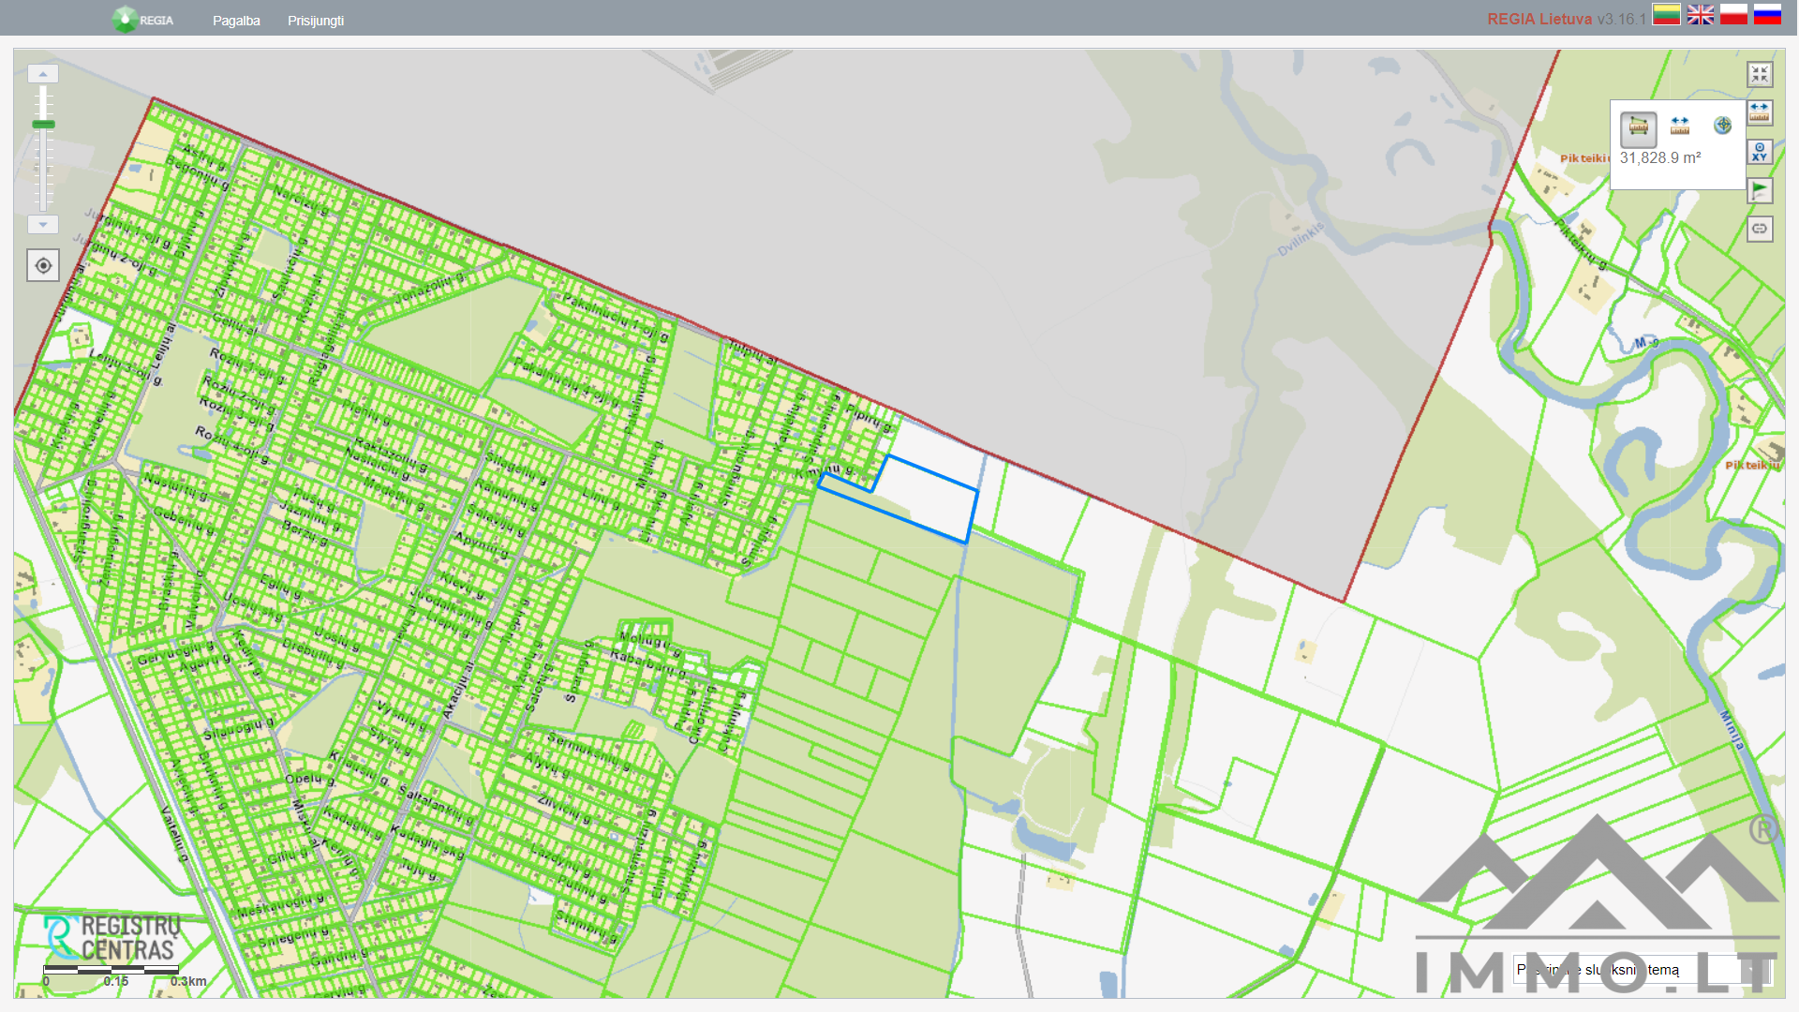The height and width of the screenshot is (1012, 1799).
Task: Click the locate my position button
Action: click(43, 265)
